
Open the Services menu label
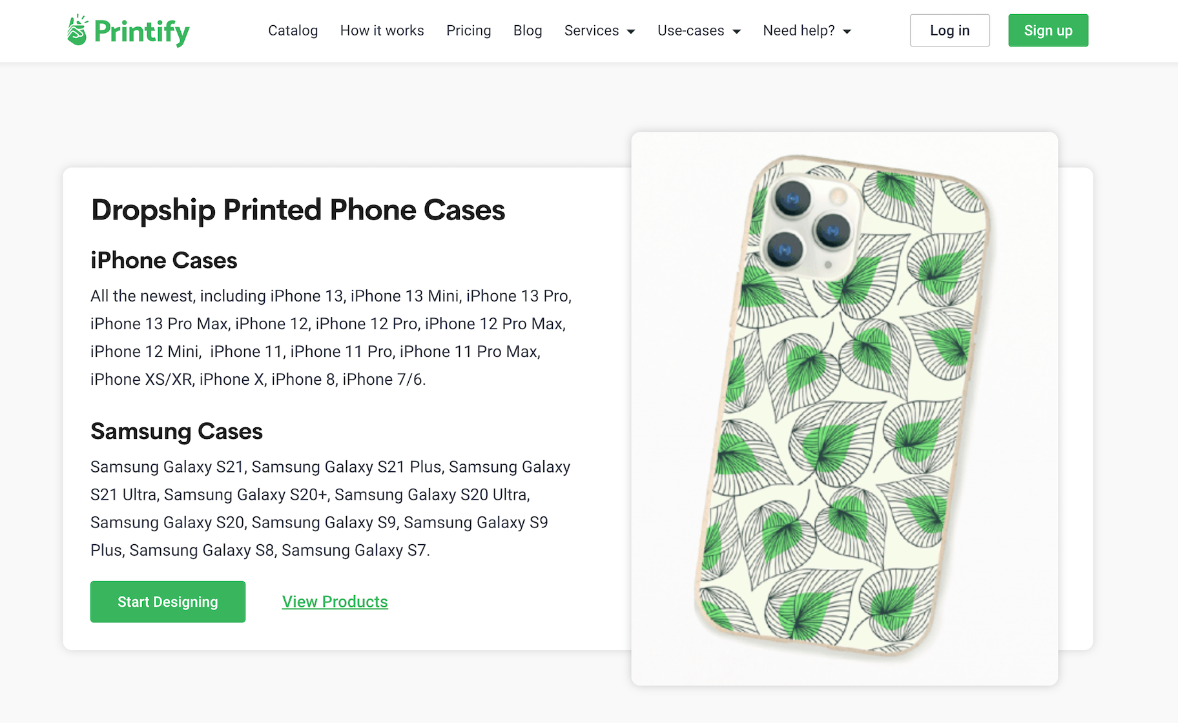click(591, 30)
